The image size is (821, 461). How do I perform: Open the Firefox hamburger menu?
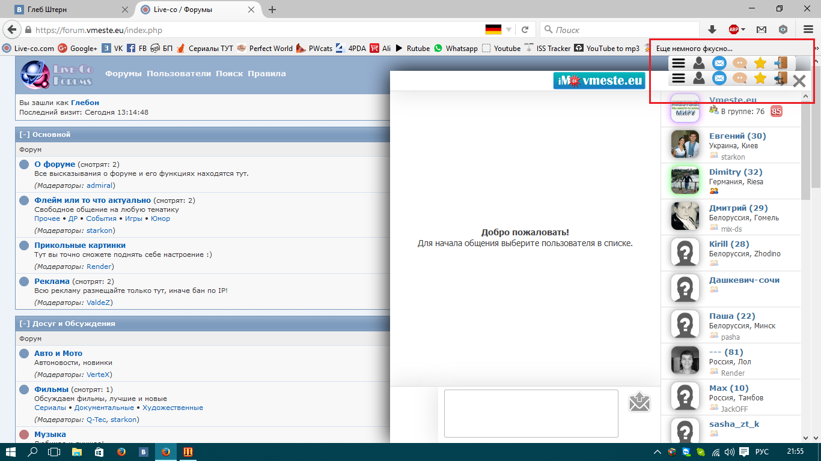pyautogui.click(x=808, y=29)
